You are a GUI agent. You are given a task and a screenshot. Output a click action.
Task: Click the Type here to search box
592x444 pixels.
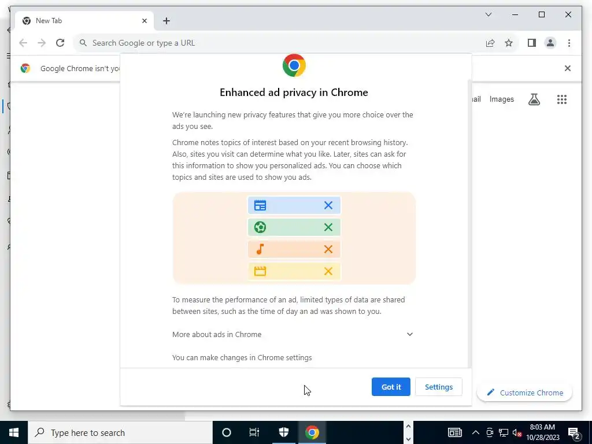[x=120, y=432]
